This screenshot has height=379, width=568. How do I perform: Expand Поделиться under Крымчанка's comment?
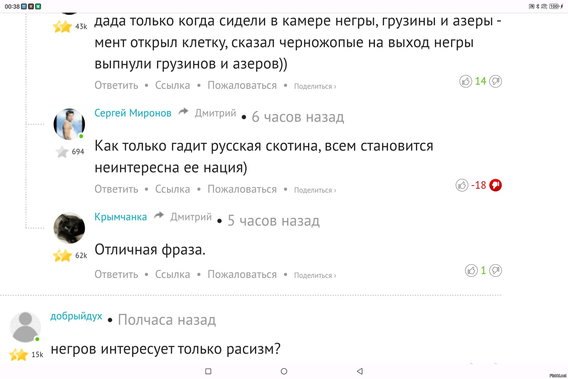click(x=315, y=275)
